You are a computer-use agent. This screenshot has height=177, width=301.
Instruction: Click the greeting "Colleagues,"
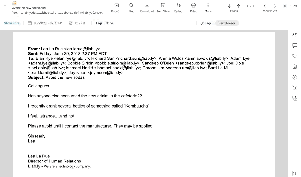pyautogui.click(x=39, y=86)
